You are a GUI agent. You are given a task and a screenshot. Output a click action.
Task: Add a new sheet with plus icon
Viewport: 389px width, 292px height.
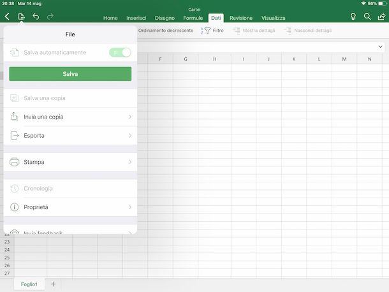coord(53,284)
